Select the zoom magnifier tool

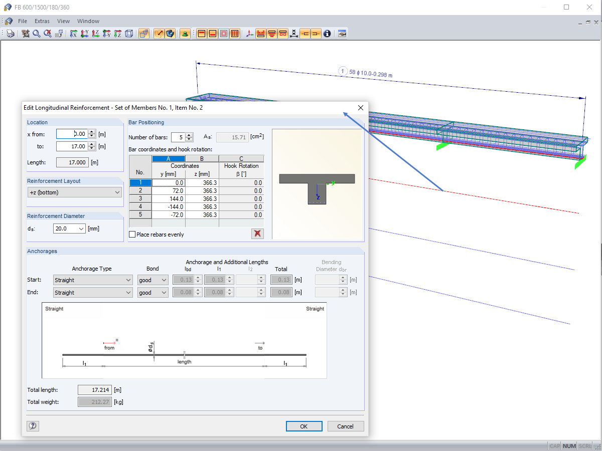click(37, 34)
